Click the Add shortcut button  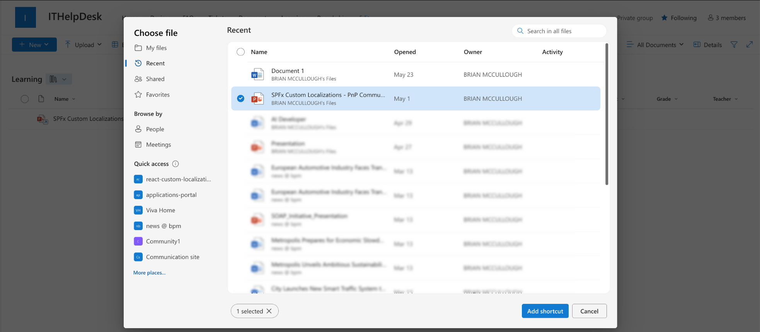tap(545, 311)
